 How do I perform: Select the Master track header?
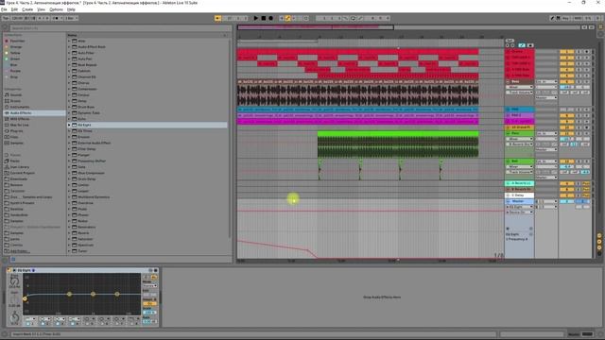(x=520, y=201)
